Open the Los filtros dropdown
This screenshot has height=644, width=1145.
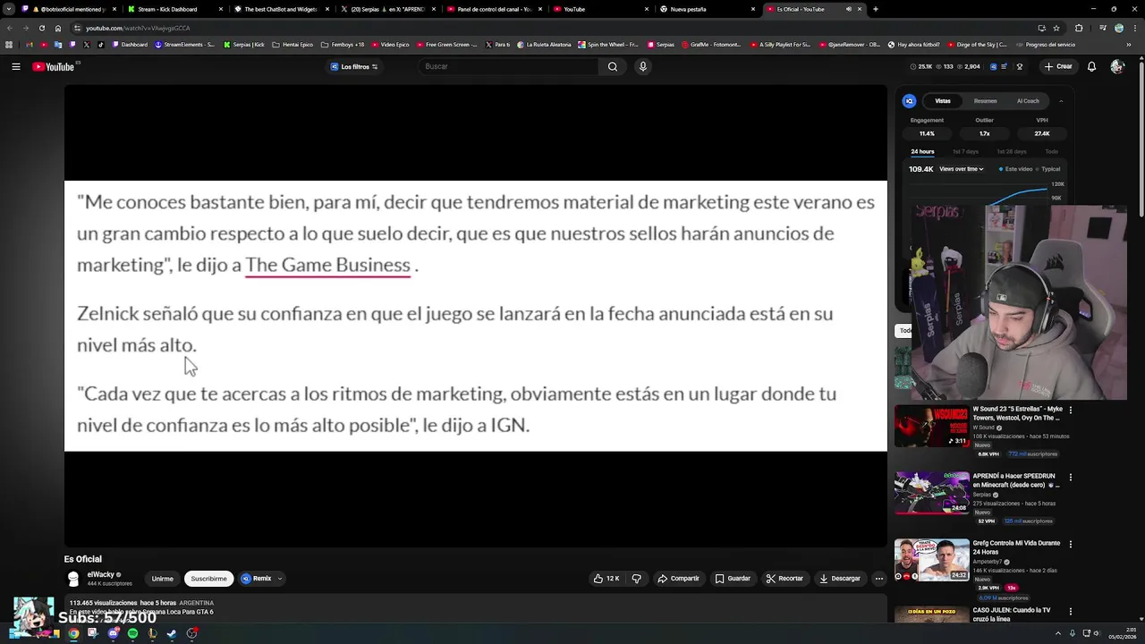(354, 66)
